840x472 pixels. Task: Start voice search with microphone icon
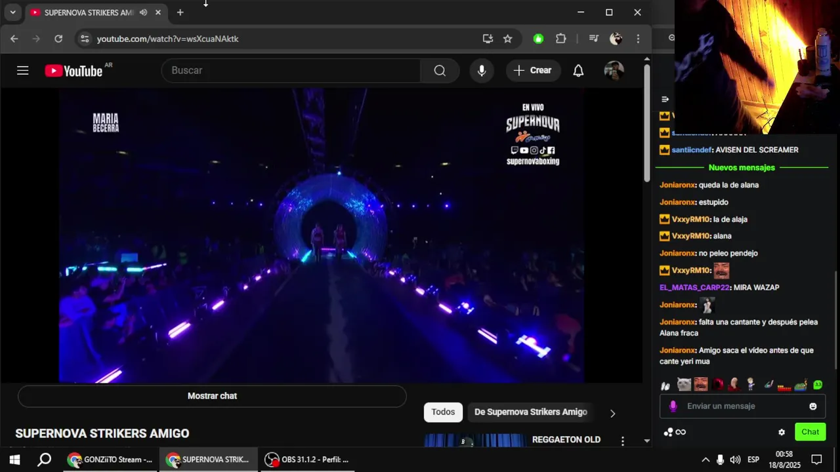(x=482, y=70)
